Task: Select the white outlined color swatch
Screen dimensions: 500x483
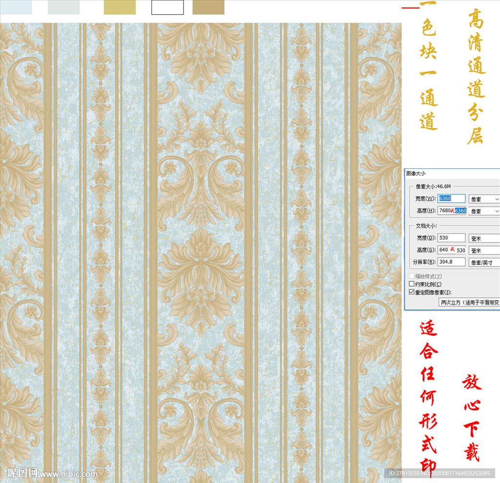Action: pos(167,7)
